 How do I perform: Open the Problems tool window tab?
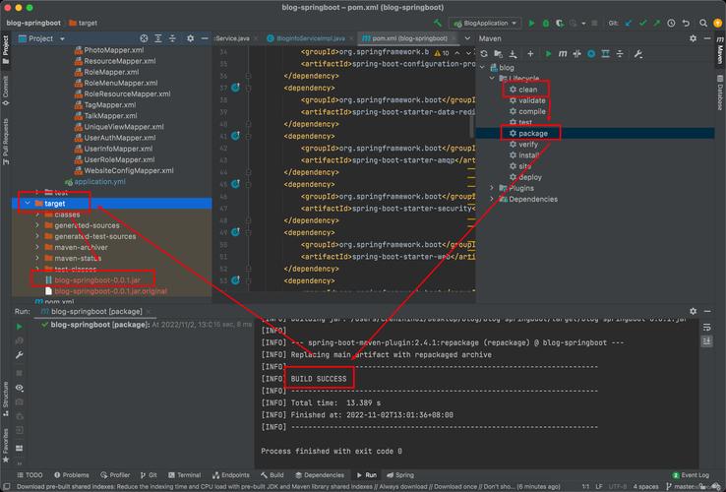coord(71,475)
